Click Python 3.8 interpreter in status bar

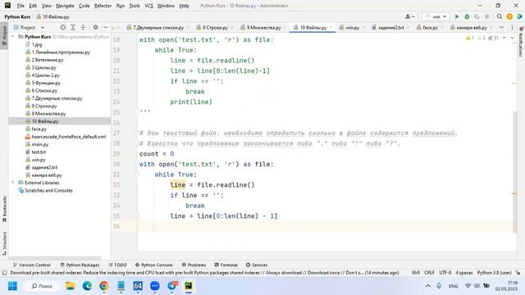coord(494,273)
